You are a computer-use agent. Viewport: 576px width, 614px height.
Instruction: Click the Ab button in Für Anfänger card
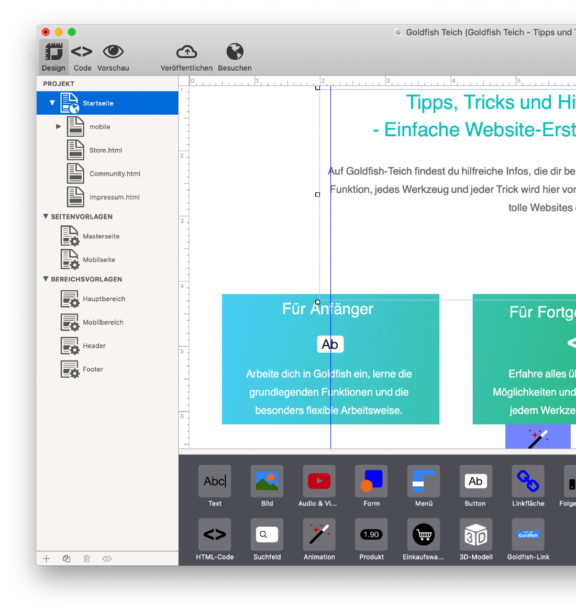point(330,344)
